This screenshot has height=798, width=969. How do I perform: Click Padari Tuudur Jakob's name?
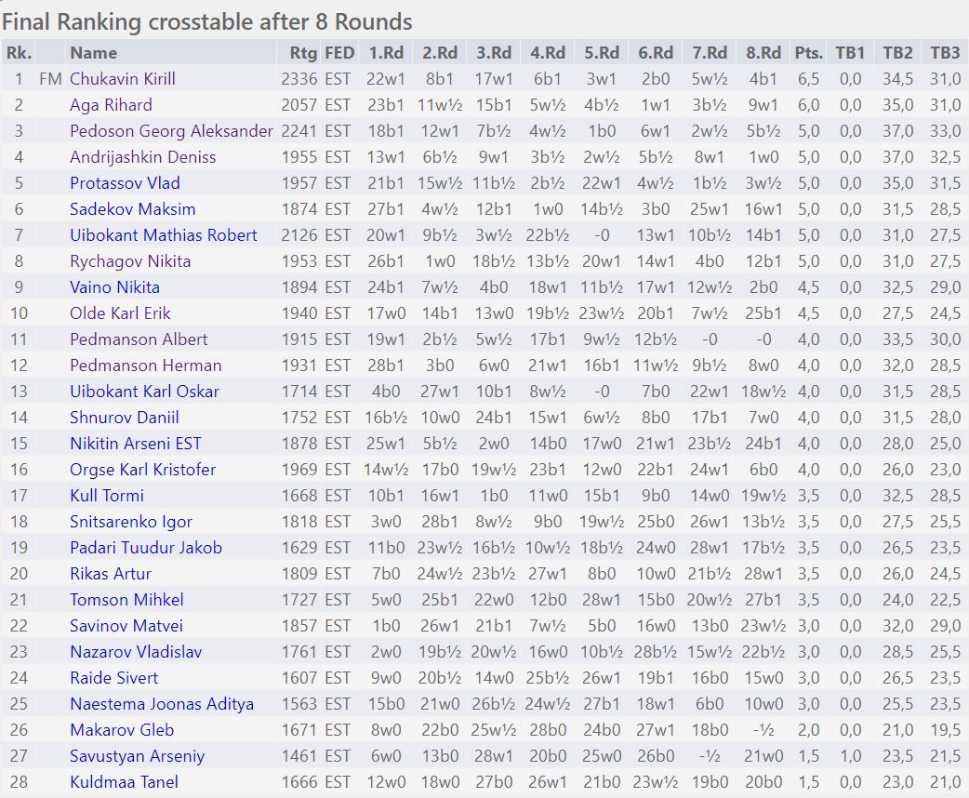146,548
